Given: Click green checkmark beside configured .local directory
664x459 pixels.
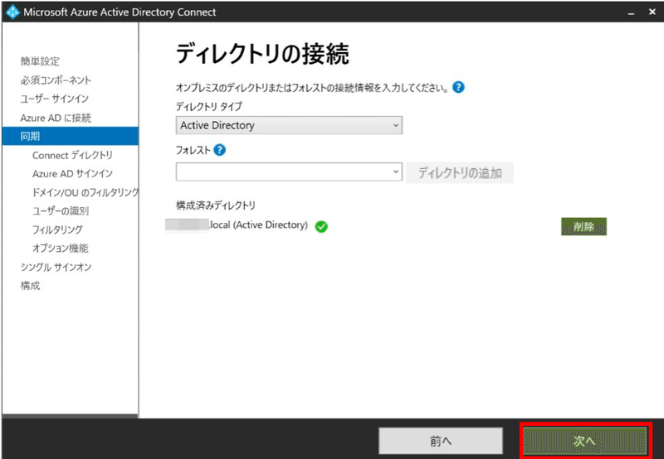Looking at the screenshot, I should [321, 226].
